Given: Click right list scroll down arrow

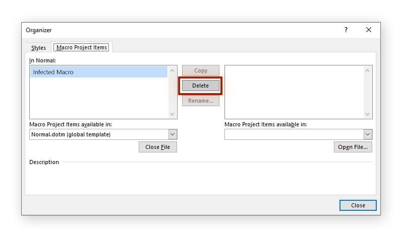Looking at the screenshot, I should [368, 114].
